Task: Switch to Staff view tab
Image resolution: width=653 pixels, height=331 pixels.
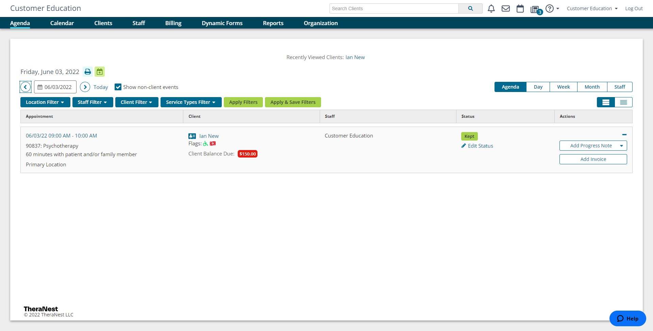Action: [620, 87]
